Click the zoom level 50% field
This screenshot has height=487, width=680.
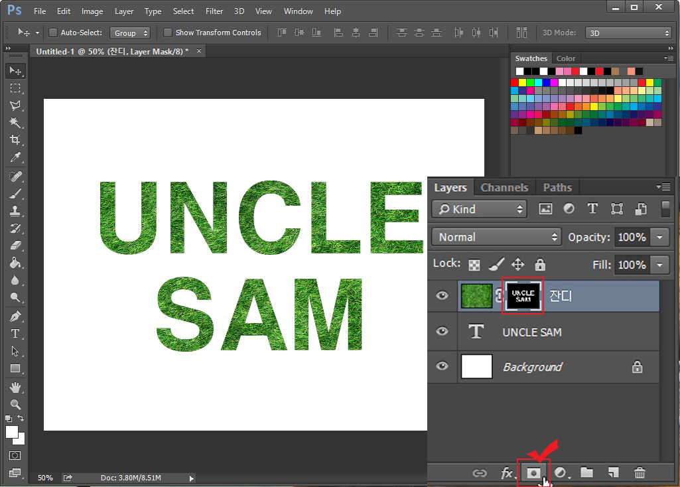pyautogui.click(x=45, y=478)
